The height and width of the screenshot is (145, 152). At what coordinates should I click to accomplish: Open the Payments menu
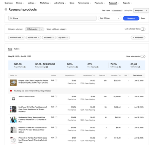pyautogui.click(x=100, y=3)
